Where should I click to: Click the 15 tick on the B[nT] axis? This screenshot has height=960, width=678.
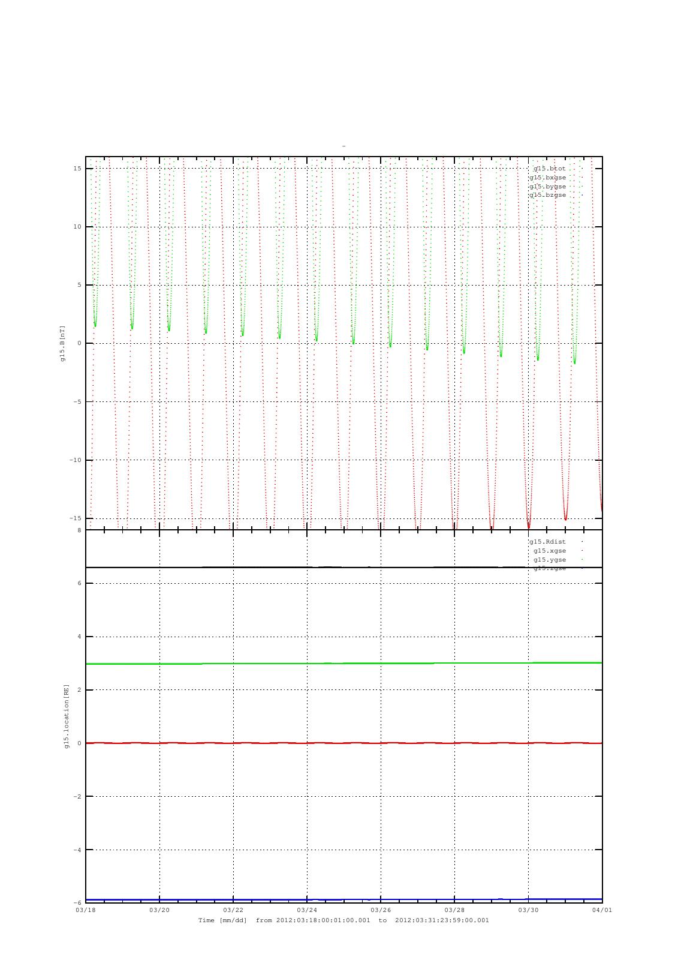point(77,169)
